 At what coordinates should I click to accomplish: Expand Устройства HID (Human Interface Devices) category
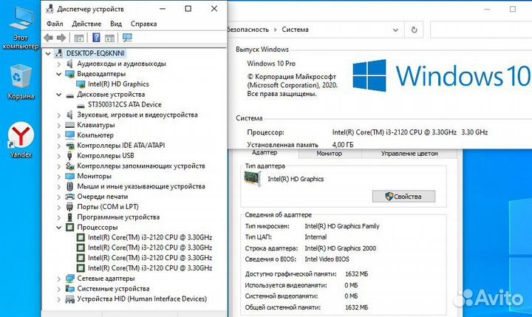click(58, 299)
